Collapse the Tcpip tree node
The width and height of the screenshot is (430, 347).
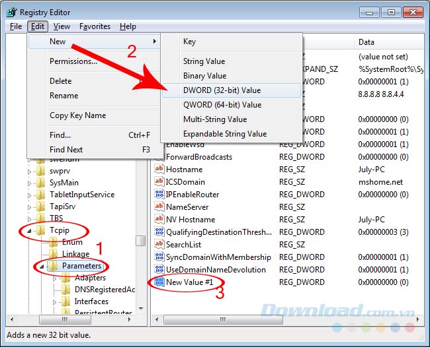click(29, 231)
